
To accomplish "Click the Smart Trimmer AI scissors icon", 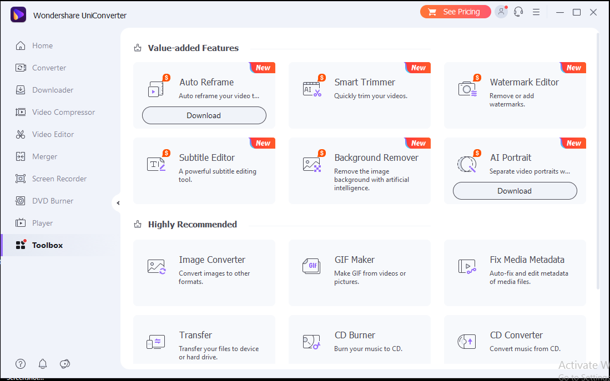I will click(x=312, y=89).
